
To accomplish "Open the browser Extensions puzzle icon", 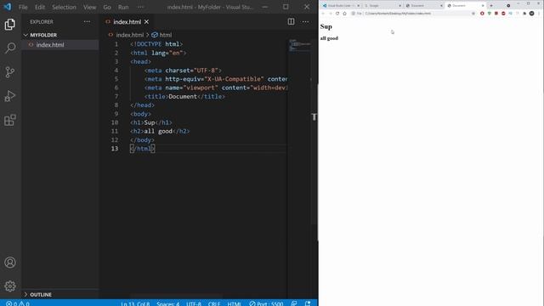I will [524, 14].
